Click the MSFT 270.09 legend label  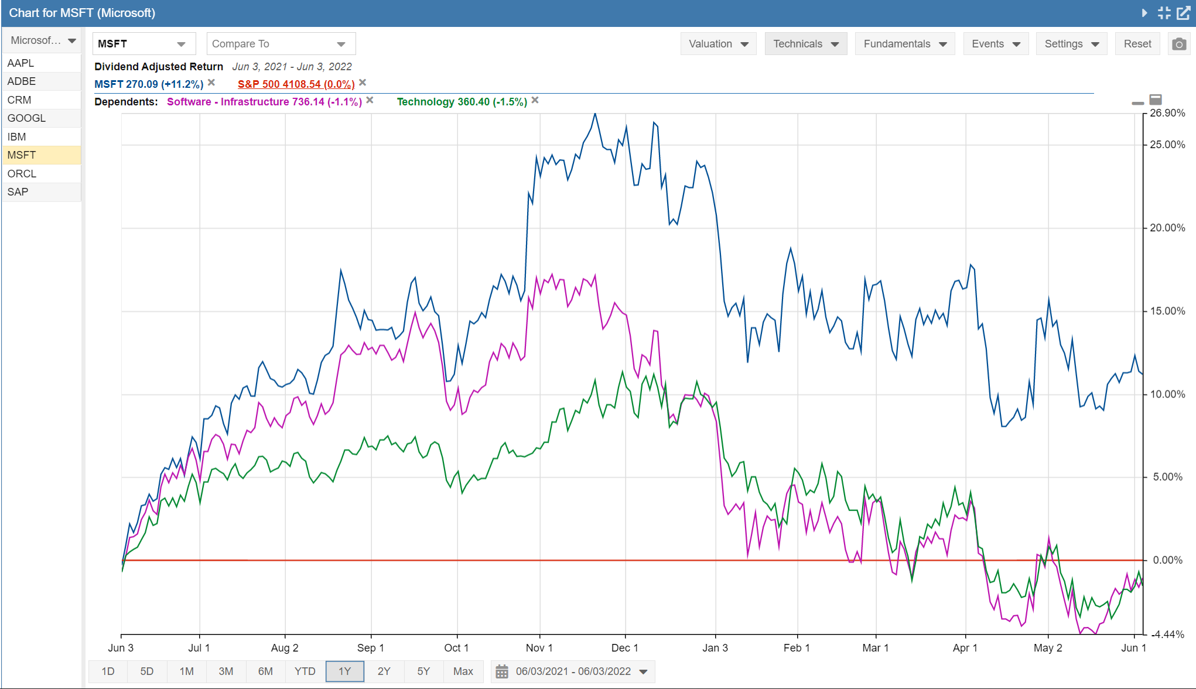[x=149, y=84]
